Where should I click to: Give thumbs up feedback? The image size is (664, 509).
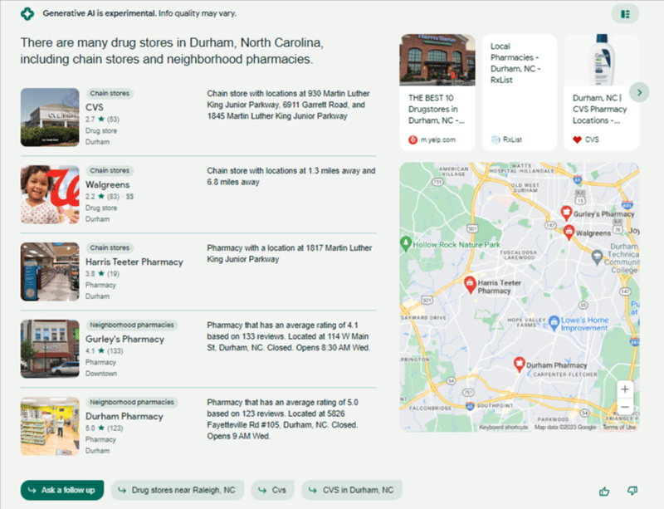pyautogui.click(x=604, y=491)
